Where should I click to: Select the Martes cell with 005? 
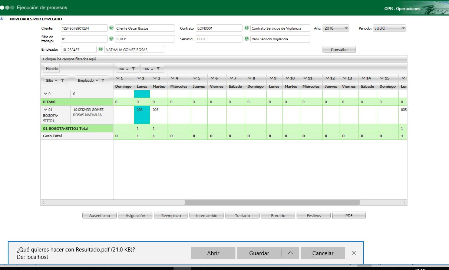[159, 115]
